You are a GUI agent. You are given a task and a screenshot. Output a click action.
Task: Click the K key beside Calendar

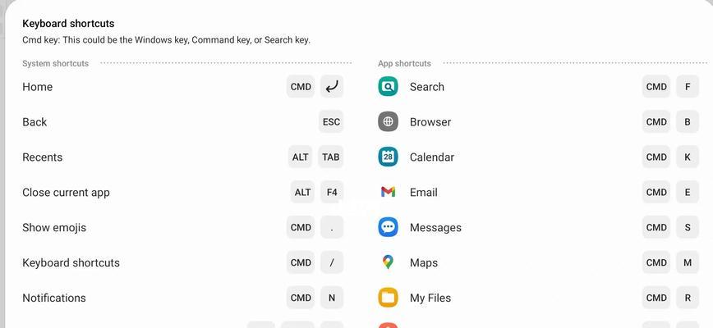(687, 157)
